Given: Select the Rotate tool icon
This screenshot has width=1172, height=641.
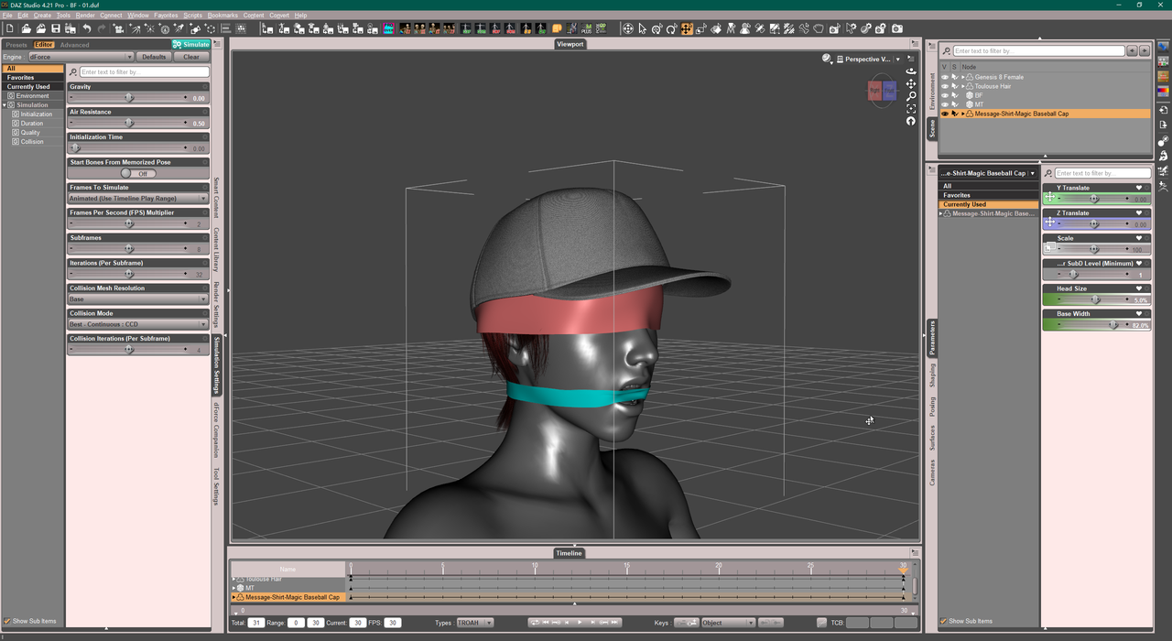Looking at the screenshot, I should pos(671,29).
